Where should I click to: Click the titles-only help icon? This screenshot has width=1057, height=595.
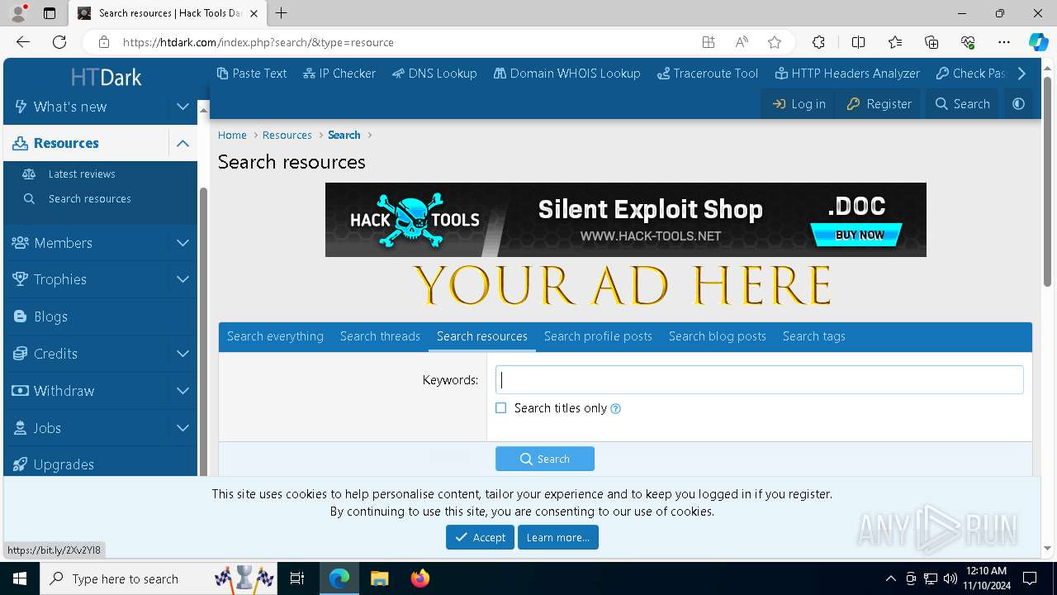[x=615, y=409]
